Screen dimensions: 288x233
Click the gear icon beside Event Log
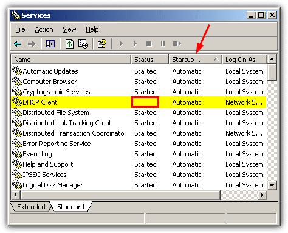(17, 153)
